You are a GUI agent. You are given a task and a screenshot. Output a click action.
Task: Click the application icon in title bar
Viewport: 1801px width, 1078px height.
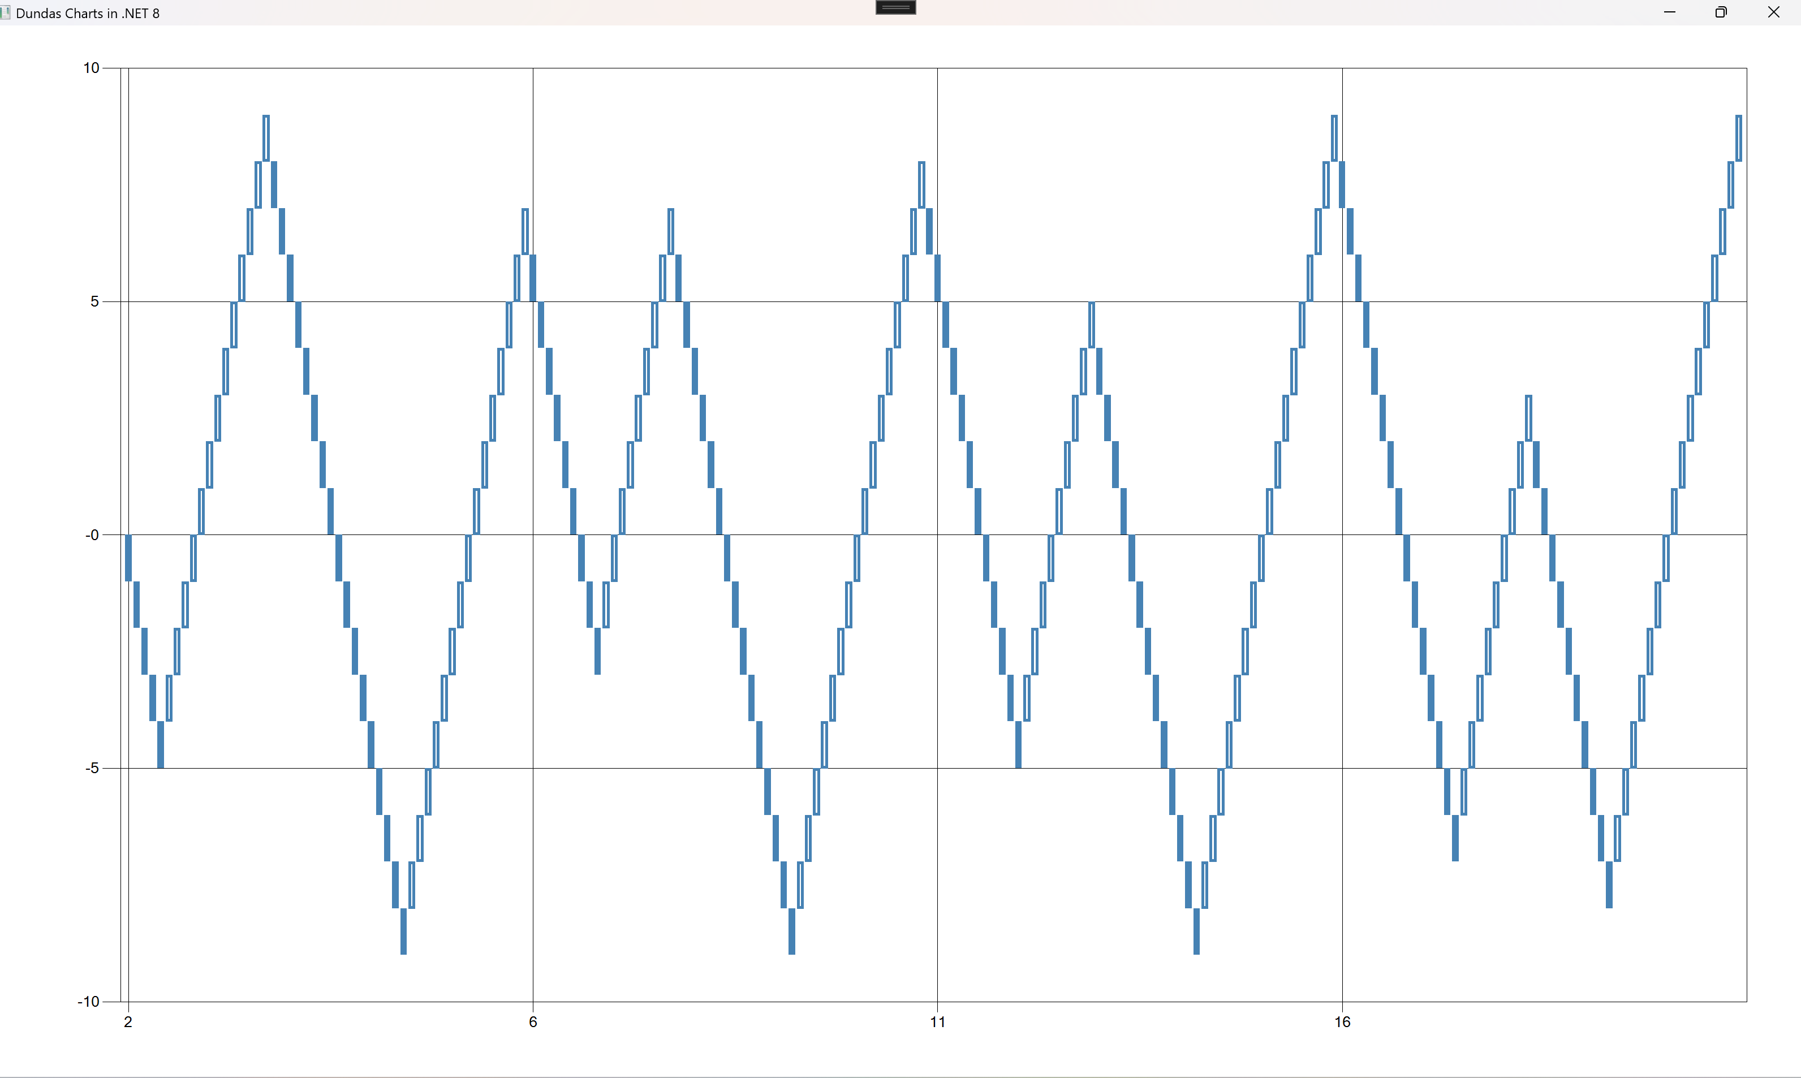click(5, 12)
